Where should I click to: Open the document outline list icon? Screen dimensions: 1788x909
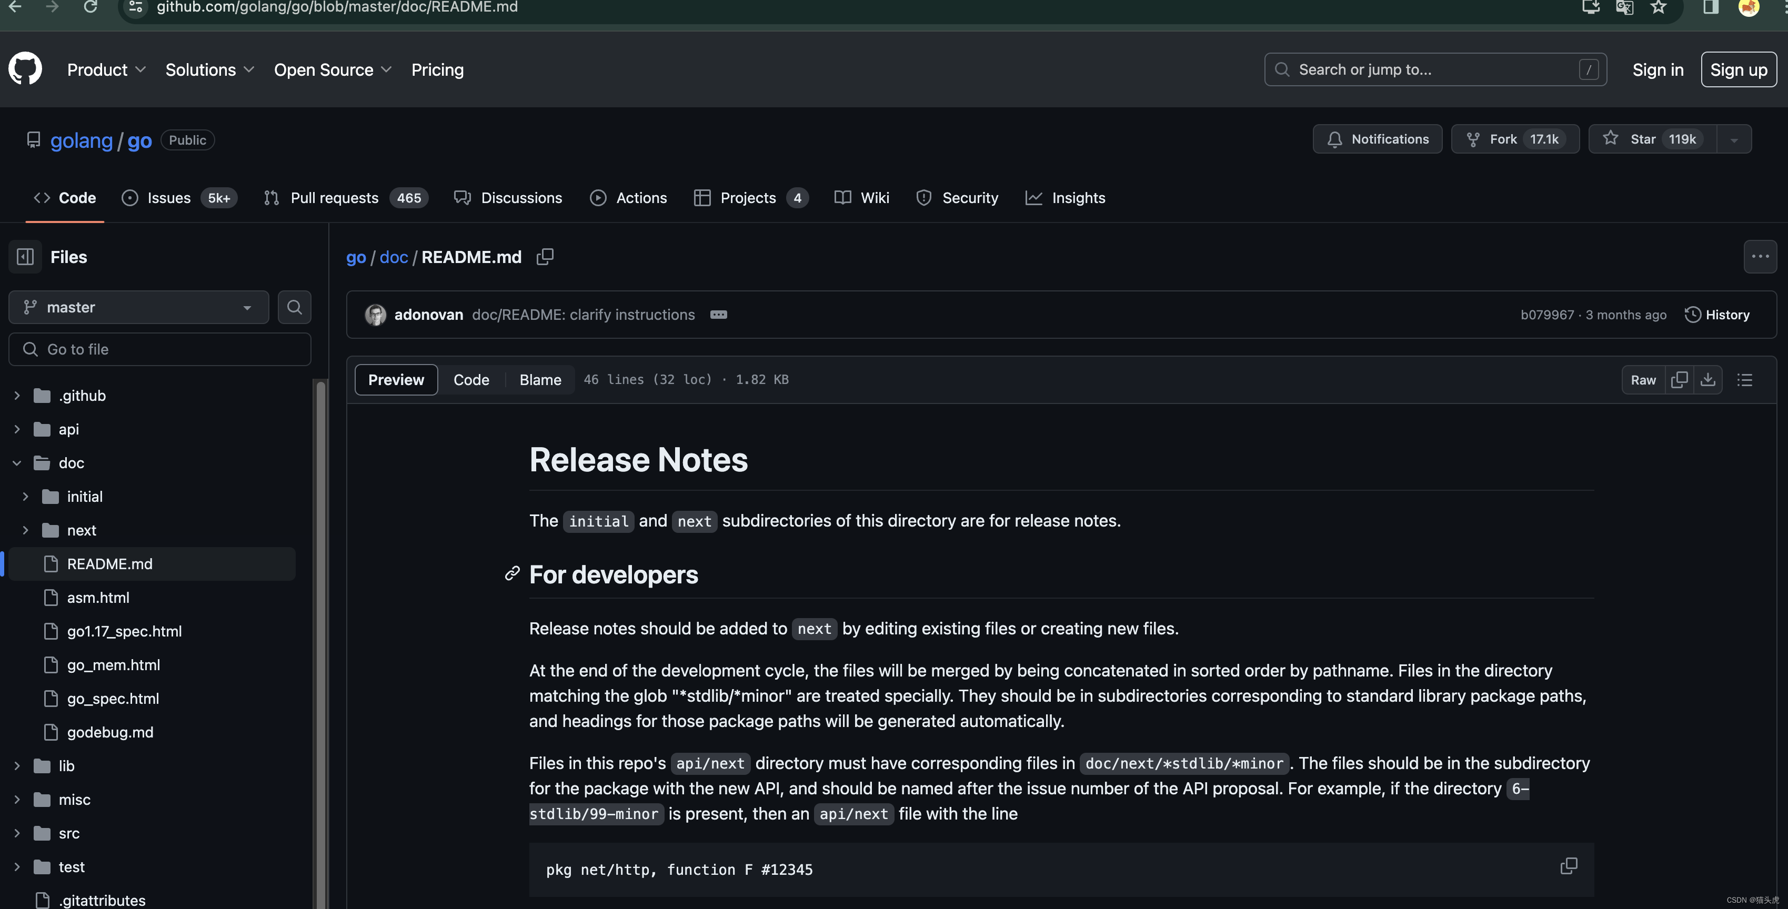[x=1744, y=380]
